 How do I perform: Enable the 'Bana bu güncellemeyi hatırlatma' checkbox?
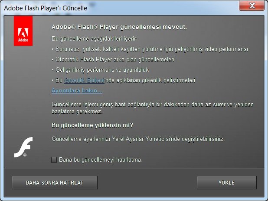point(54,160)
